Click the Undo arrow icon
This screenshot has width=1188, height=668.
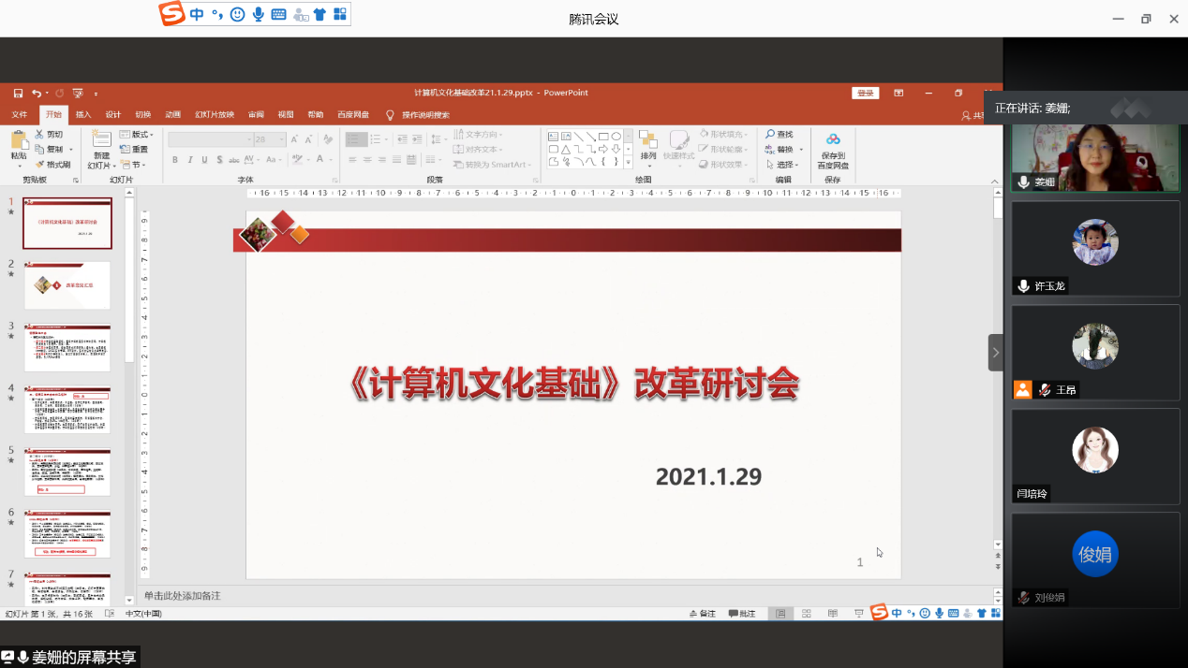[x=36, y=93]
